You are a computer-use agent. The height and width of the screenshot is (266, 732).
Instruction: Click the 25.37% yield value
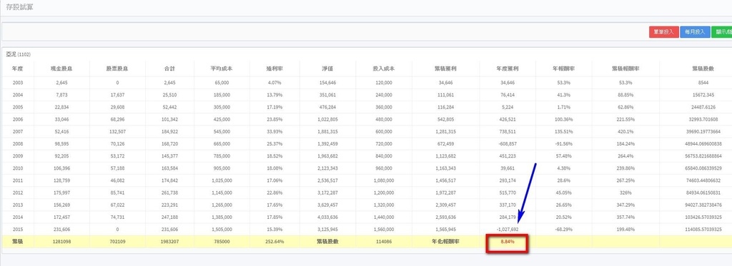point(274,144)
